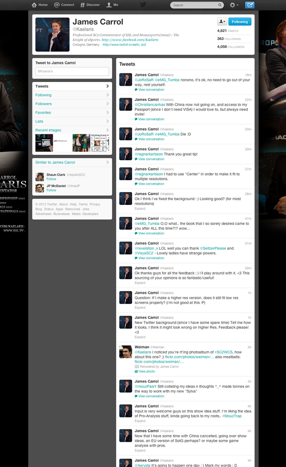Image resolution: width=286 pixels, height=467 pixels.
Task: Expand the 38m 'fixed the background' tweet
Action: tap(140, 209)
